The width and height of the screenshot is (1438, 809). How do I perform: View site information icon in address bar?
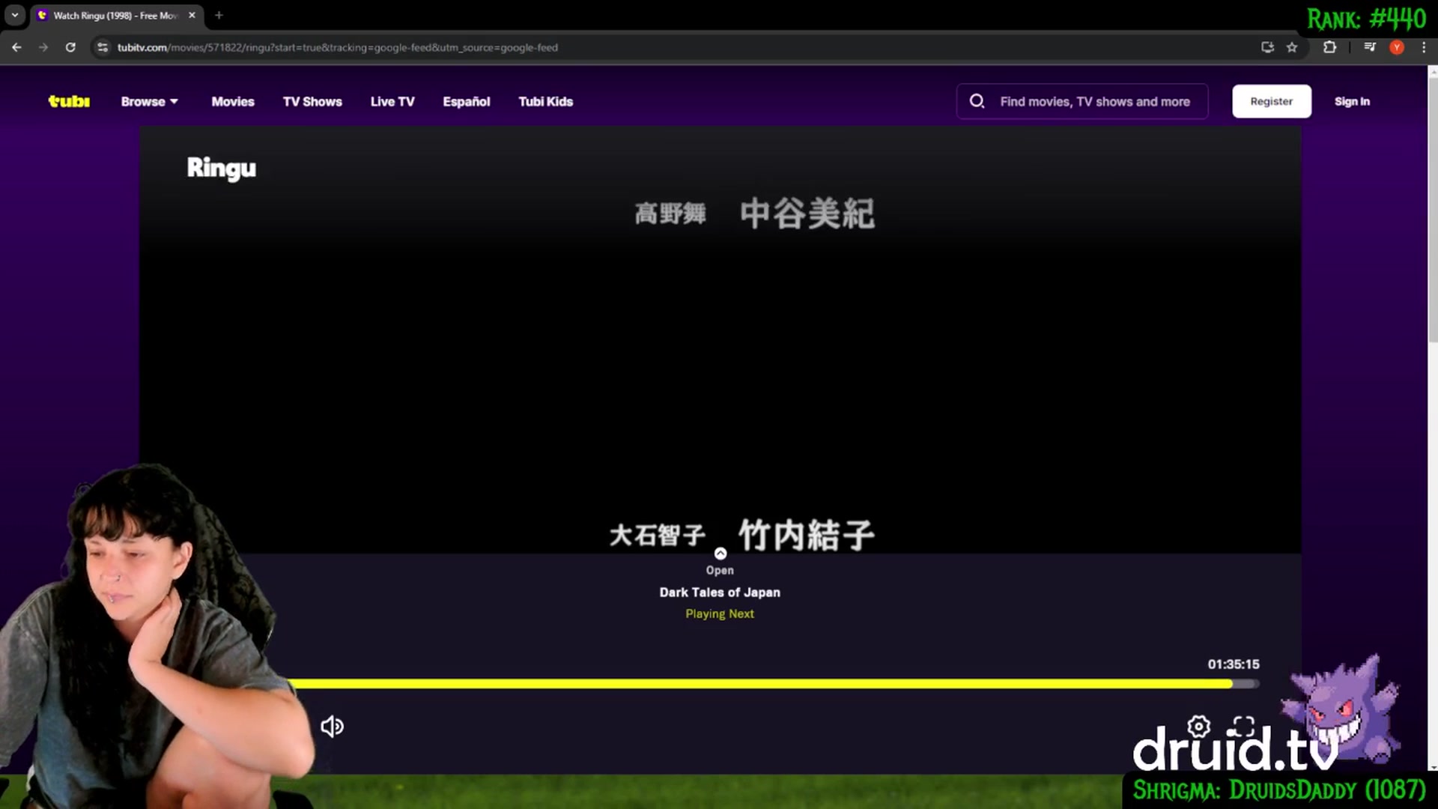103,47
